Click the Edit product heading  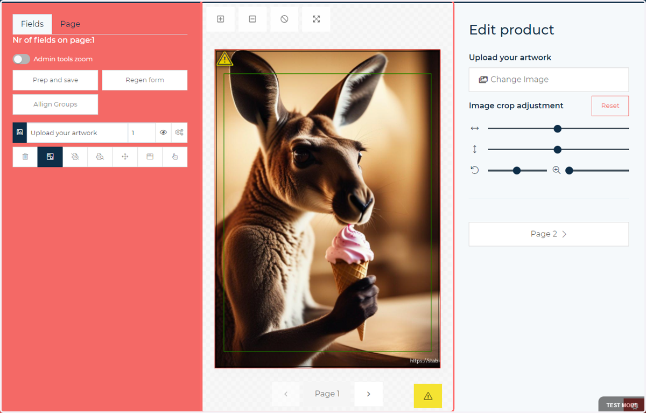pos(511,30)
